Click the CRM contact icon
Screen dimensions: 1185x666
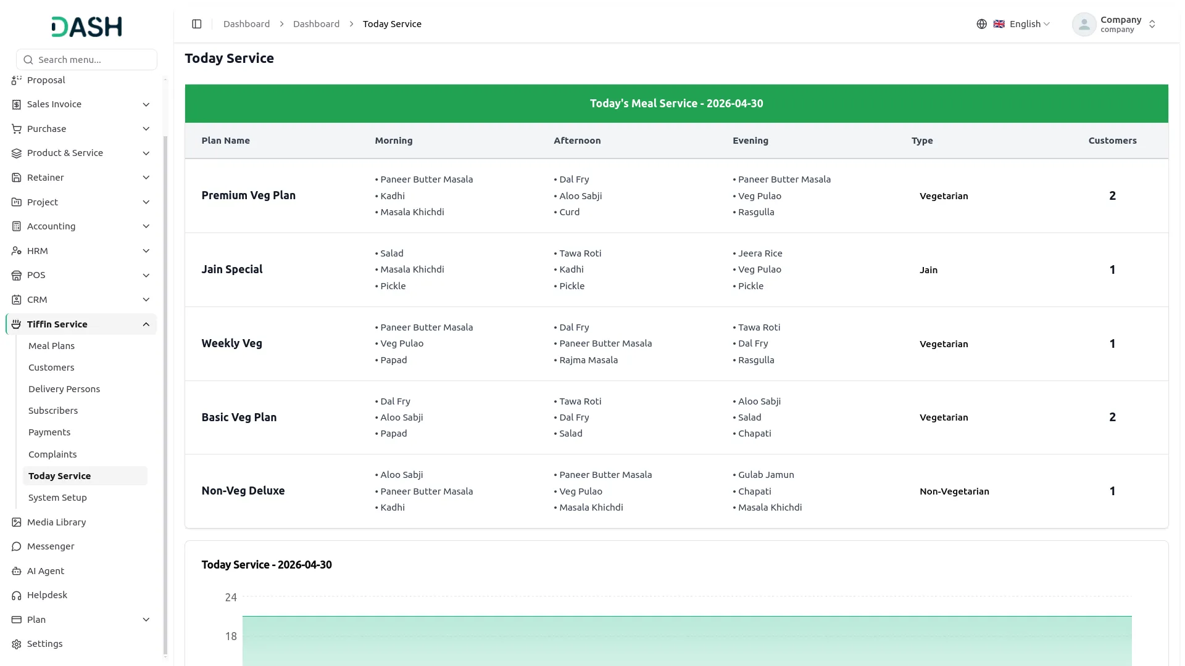point(17,300)
